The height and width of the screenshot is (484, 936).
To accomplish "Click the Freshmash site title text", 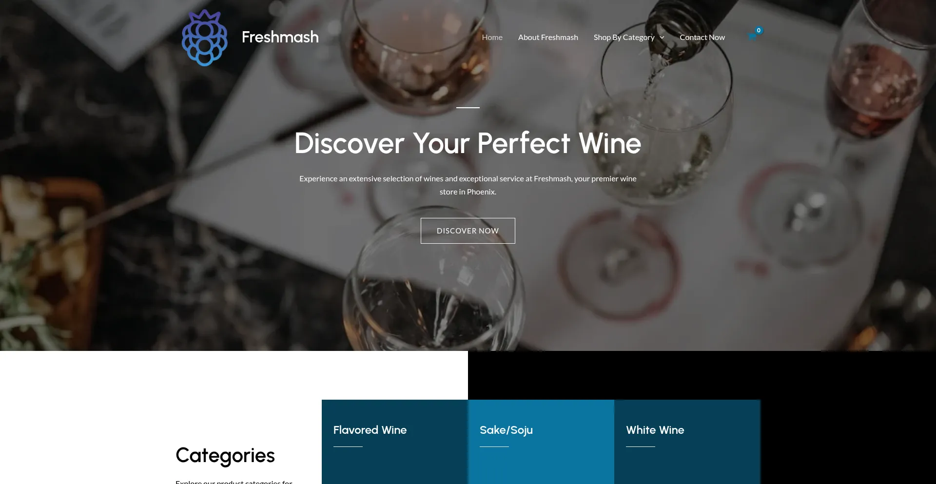I will tap(280, 37).
